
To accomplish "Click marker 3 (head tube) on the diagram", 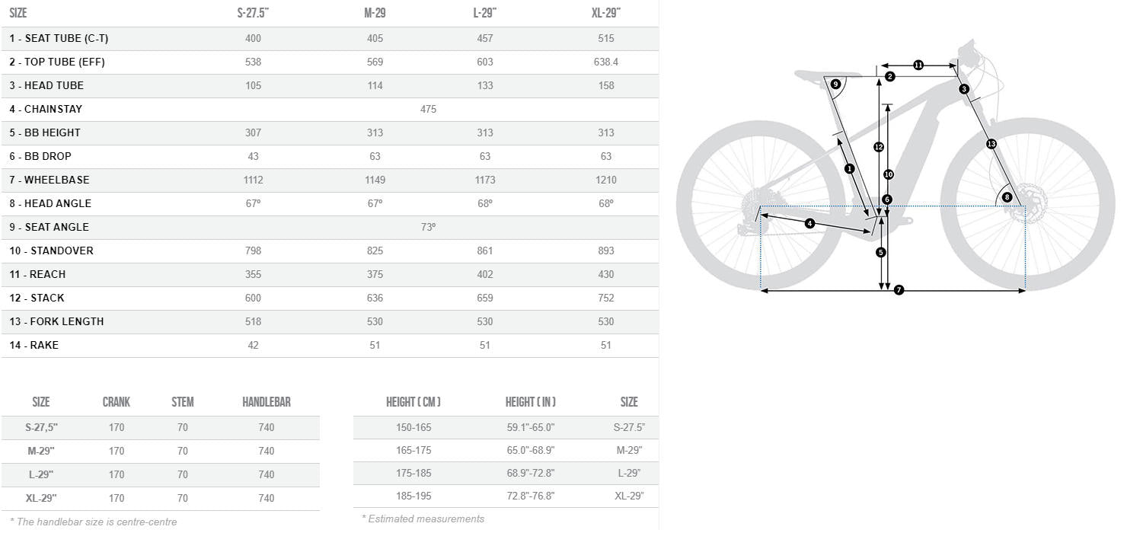I will click(x=964, y=89).
